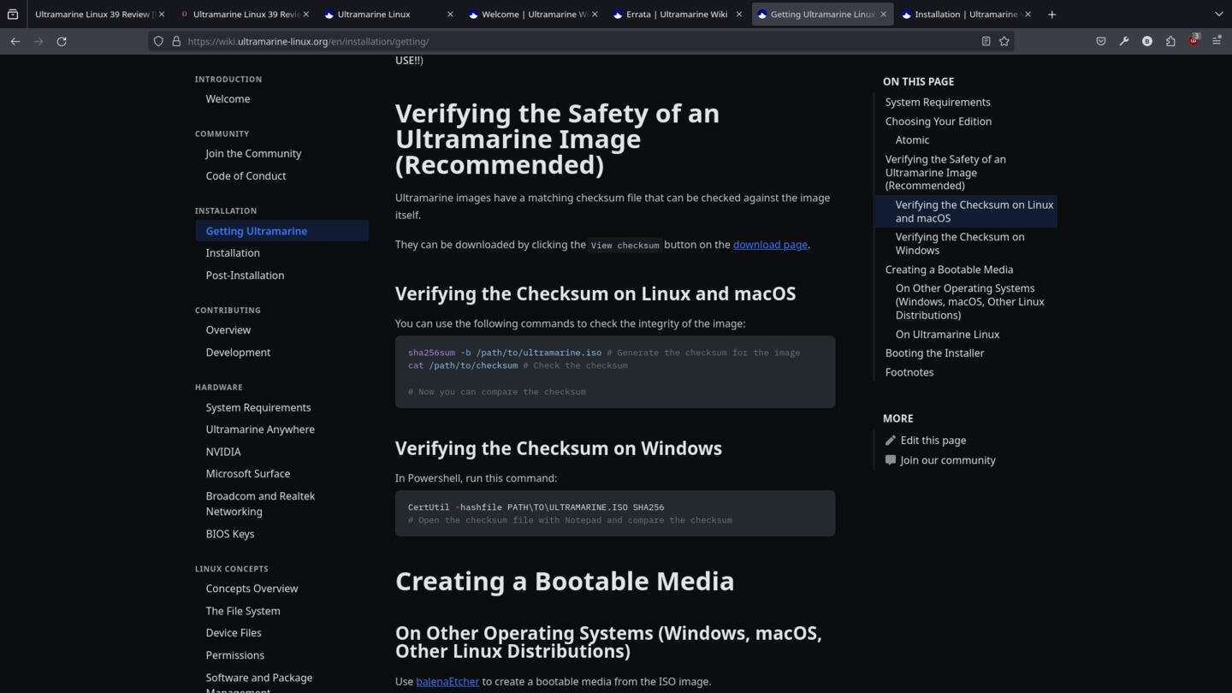Open the Extensions puzzle icon
The width and height of the screenshot is (1232, 693).
pos(1170,41)
